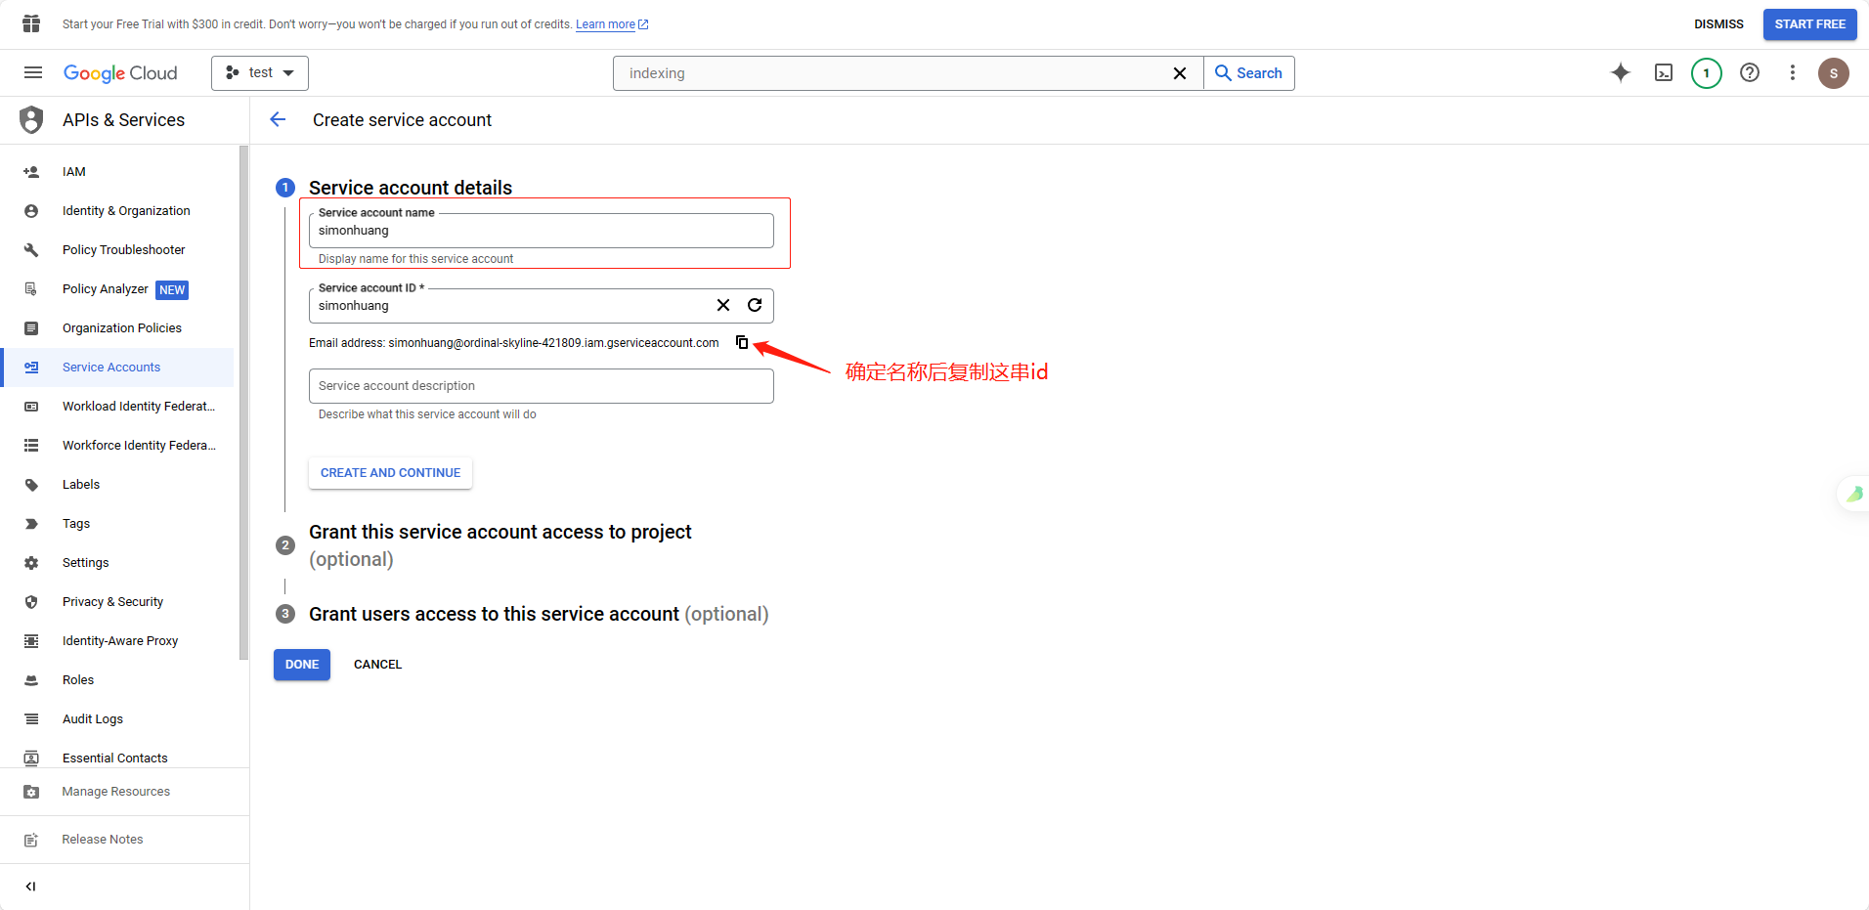Open Workload Identity Federation item

pyautogui.click(x=117, y=407)
